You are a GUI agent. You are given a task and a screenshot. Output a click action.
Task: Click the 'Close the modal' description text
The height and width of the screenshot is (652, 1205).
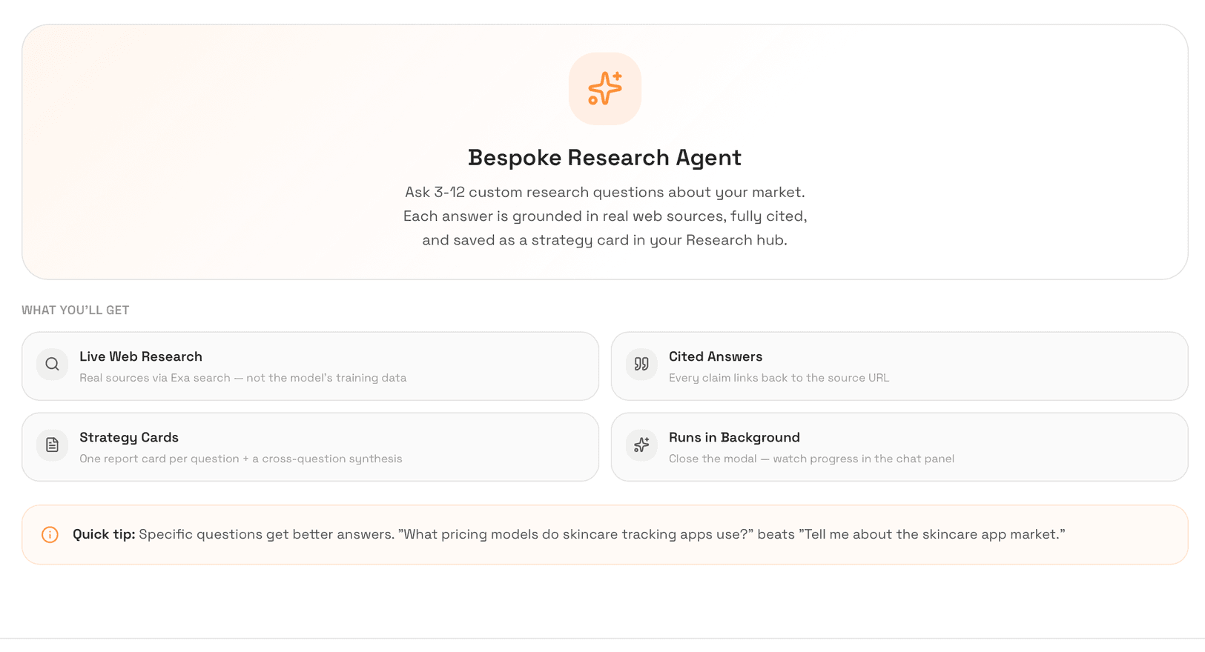pyautogui.click(x=811, y=459)
